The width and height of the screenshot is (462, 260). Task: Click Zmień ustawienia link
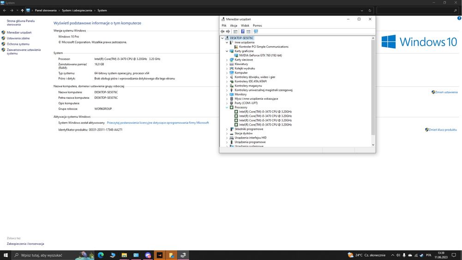click(x=446, y=92)
